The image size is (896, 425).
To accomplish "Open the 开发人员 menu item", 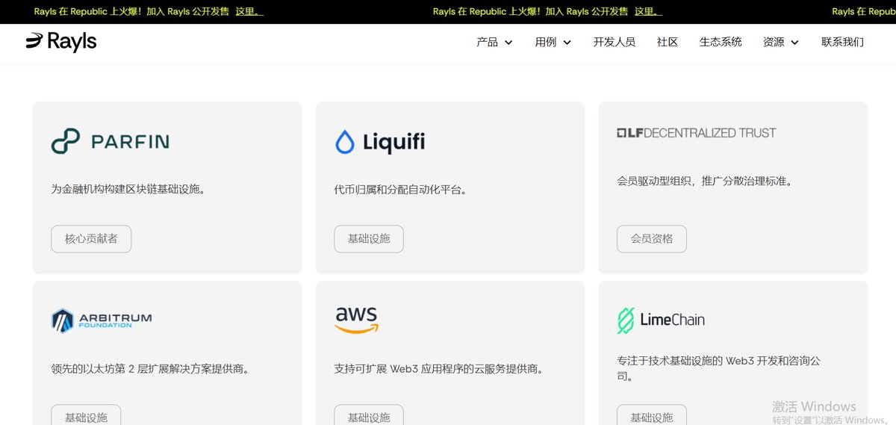I will click(614, 42).
